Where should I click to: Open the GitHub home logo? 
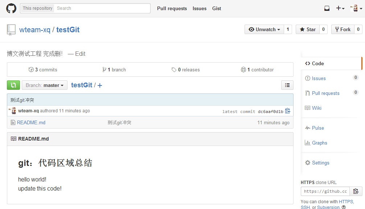(x=11, y=8)
